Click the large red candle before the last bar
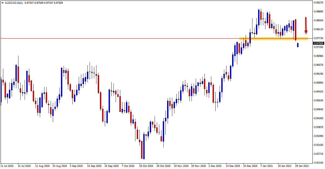The width and height of the screenshot is (325, 169). (295, 29)
